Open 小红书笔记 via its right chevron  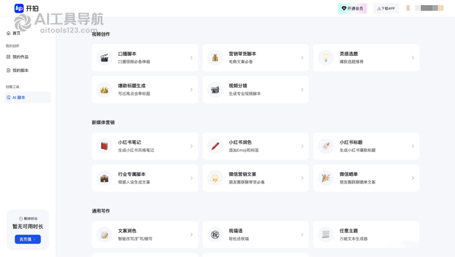coord(191,146)
